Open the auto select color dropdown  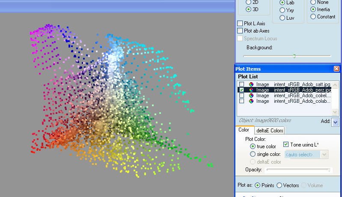click(324, 154)
